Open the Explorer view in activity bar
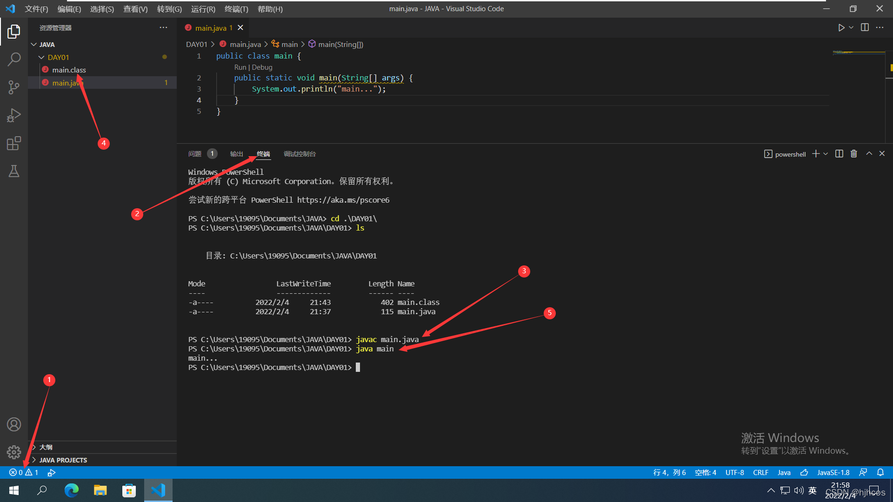Image resolution: width=893 pixels, height=502 pixels. click(14, 32)
